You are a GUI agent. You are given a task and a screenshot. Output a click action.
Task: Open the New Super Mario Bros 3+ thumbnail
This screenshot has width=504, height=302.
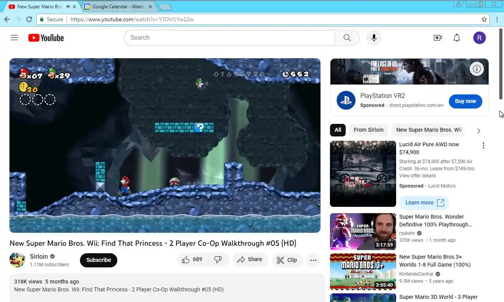(363, 272)
